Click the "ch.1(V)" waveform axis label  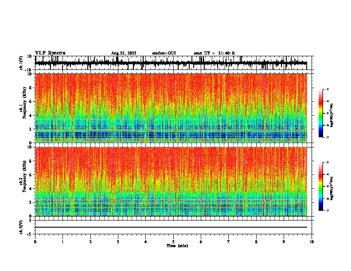[x=21, y=63]
